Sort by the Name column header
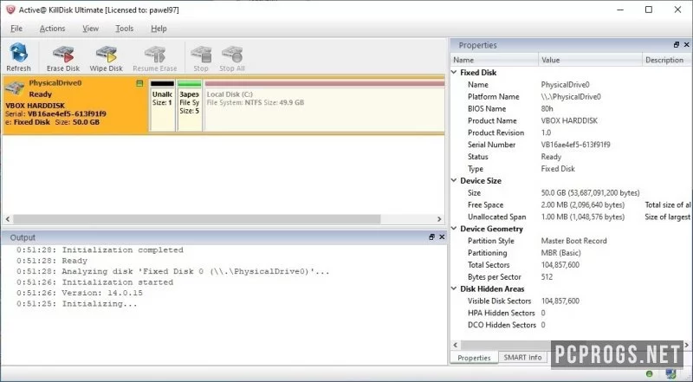The image size is (693, 382). [495, 60]
